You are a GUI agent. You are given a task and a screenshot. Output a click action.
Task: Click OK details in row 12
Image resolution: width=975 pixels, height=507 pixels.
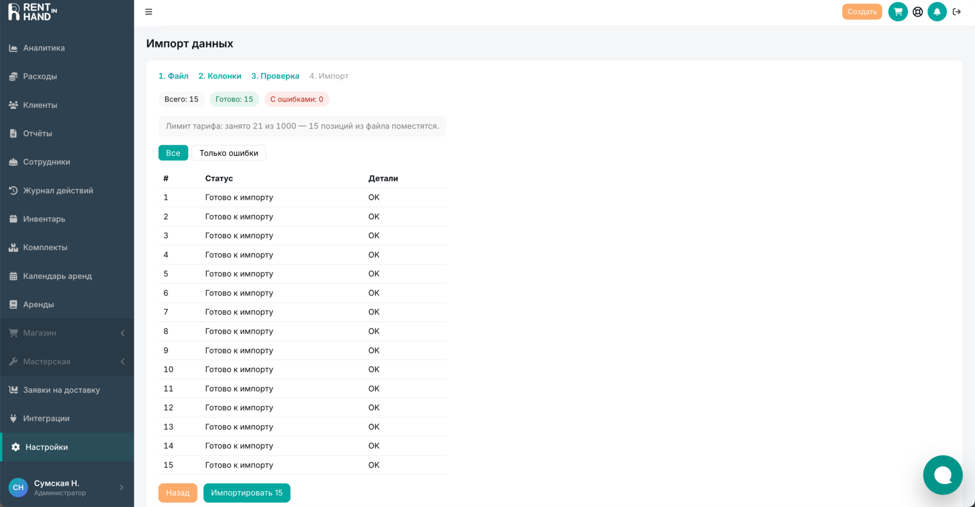click(374, 408)
